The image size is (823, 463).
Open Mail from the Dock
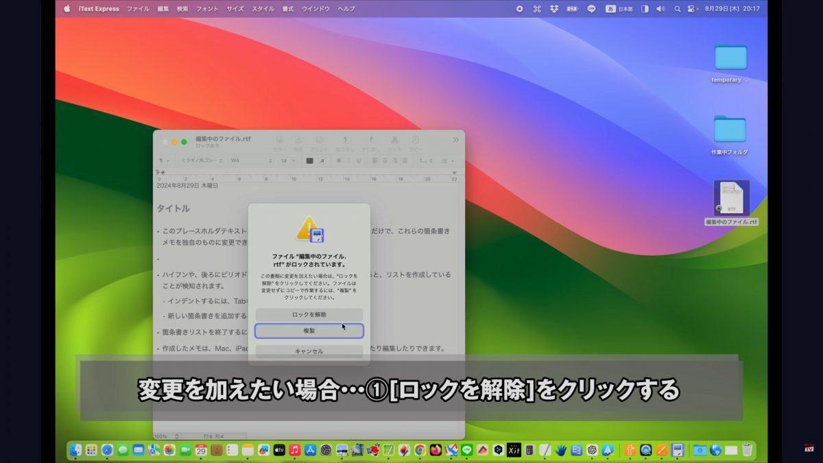(139, 450)
